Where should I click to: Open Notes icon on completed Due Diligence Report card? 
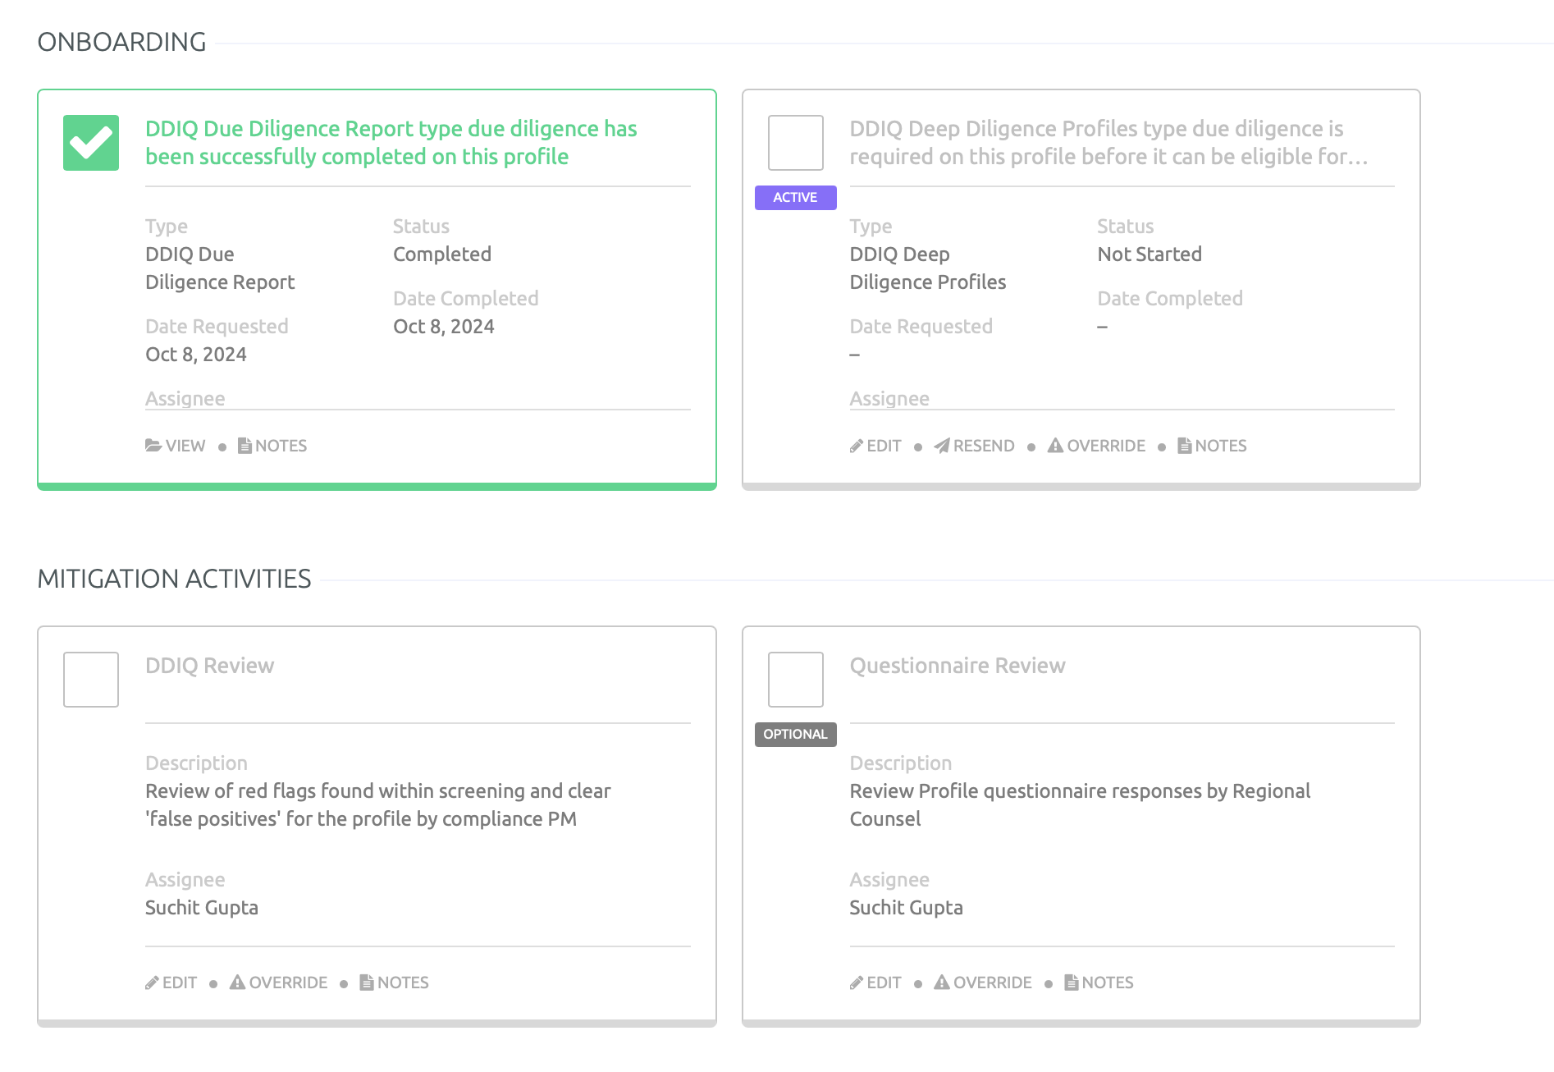245,446
